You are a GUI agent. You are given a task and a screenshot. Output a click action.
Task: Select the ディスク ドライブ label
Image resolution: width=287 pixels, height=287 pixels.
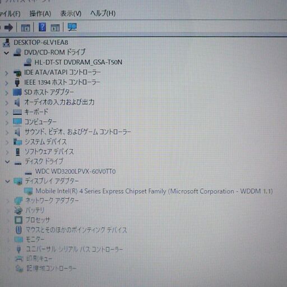click(x=44, y=161)
